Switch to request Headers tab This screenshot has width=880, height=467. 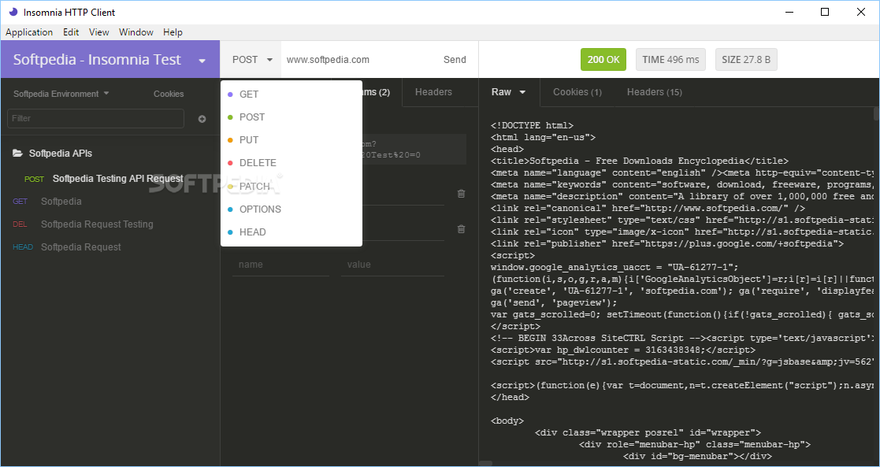pos(433,92)
